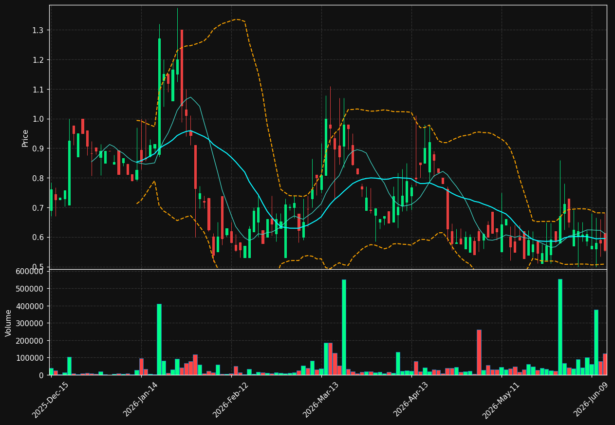
Task: Click the 400000 volume tick label
Action: click(x=30, y=306)
